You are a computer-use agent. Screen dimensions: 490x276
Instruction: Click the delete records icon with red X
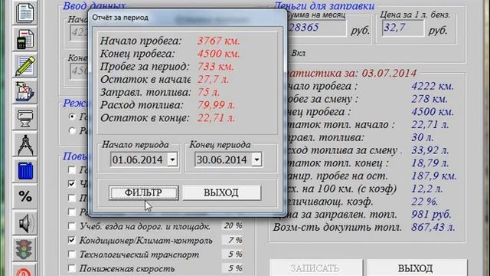[25, 92]
